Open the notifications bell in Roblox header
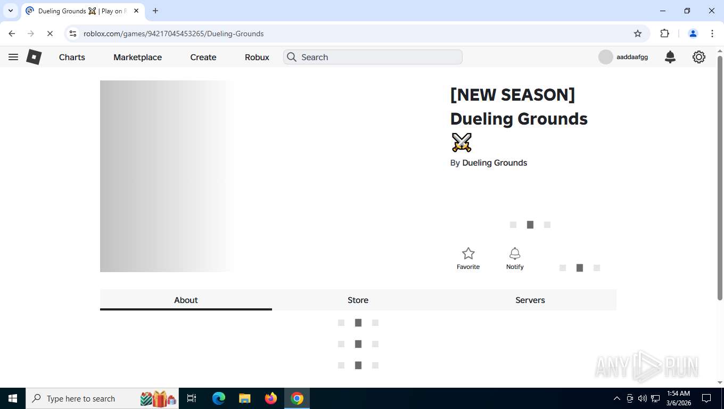Image resolution: width=724 pixels, height=409 pixels. click(x=670, y=57)
